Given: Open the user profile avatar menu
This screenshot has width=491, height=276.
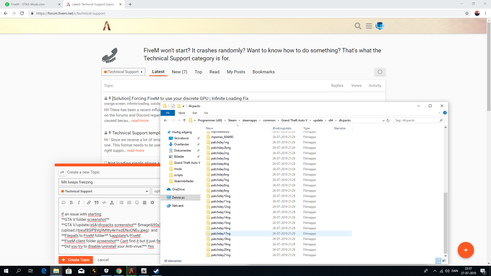Looking at the screenshot, I should tap(380, 26).
